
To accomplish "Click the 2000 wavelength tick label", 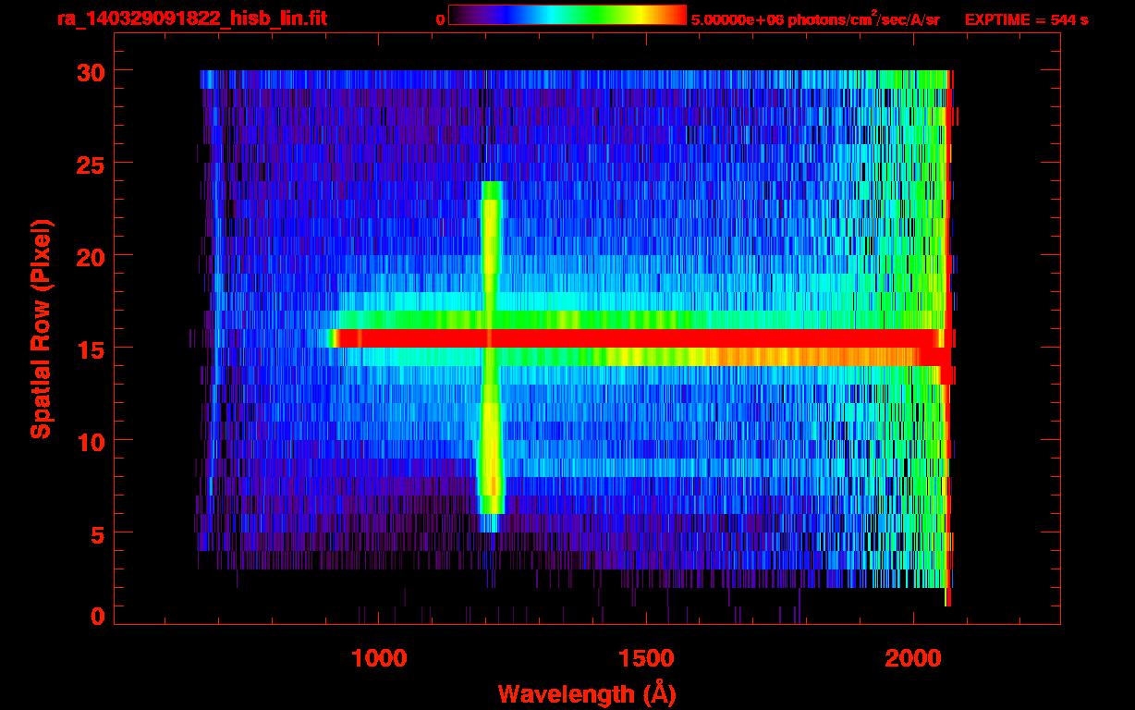I will point(912,657).
